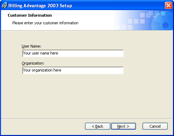Click empty space after user name text

91,53
